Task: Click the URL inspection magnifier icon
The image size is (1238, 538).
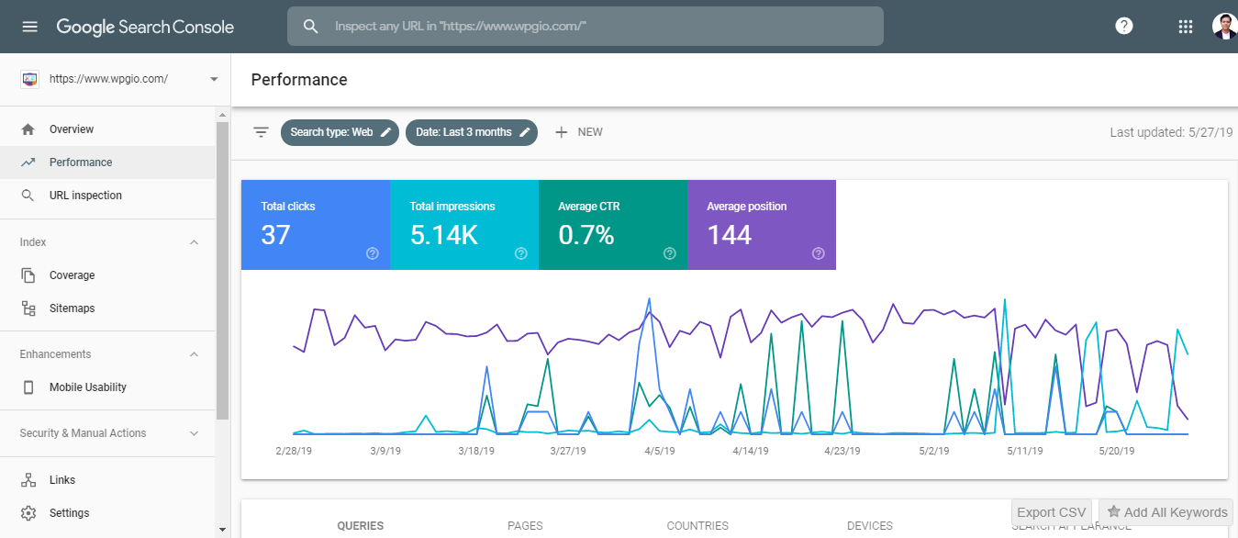Action: (28, 196)
